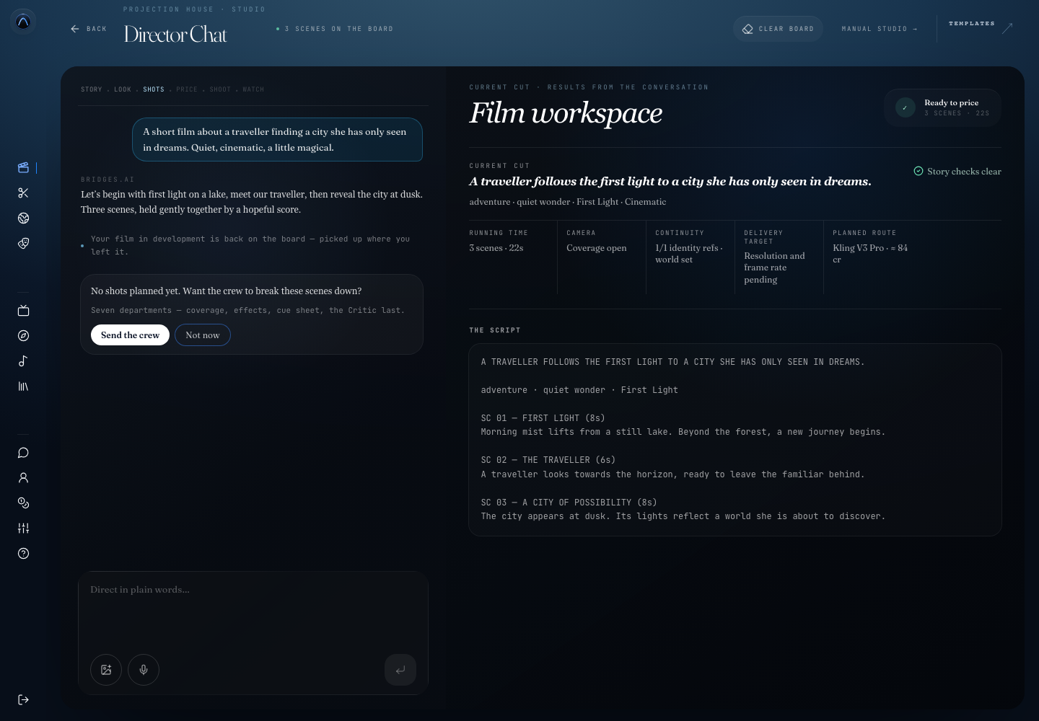The image size is (1039, 721).
Task: Click the '1/1 identity refs' continuity value
Action: [689, 254]
